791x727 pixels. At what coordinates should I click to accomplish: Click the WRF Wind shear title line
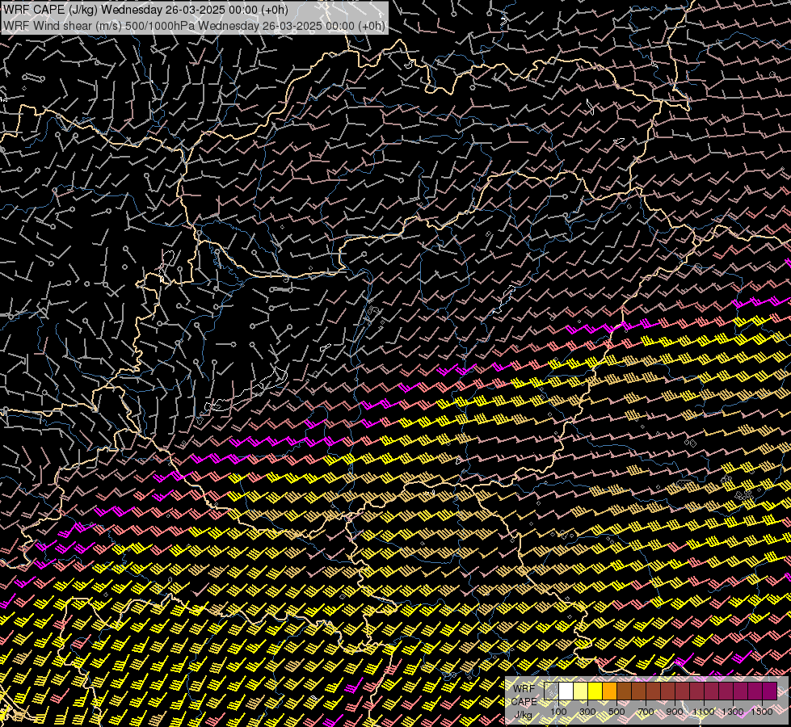tap(194, 26)
